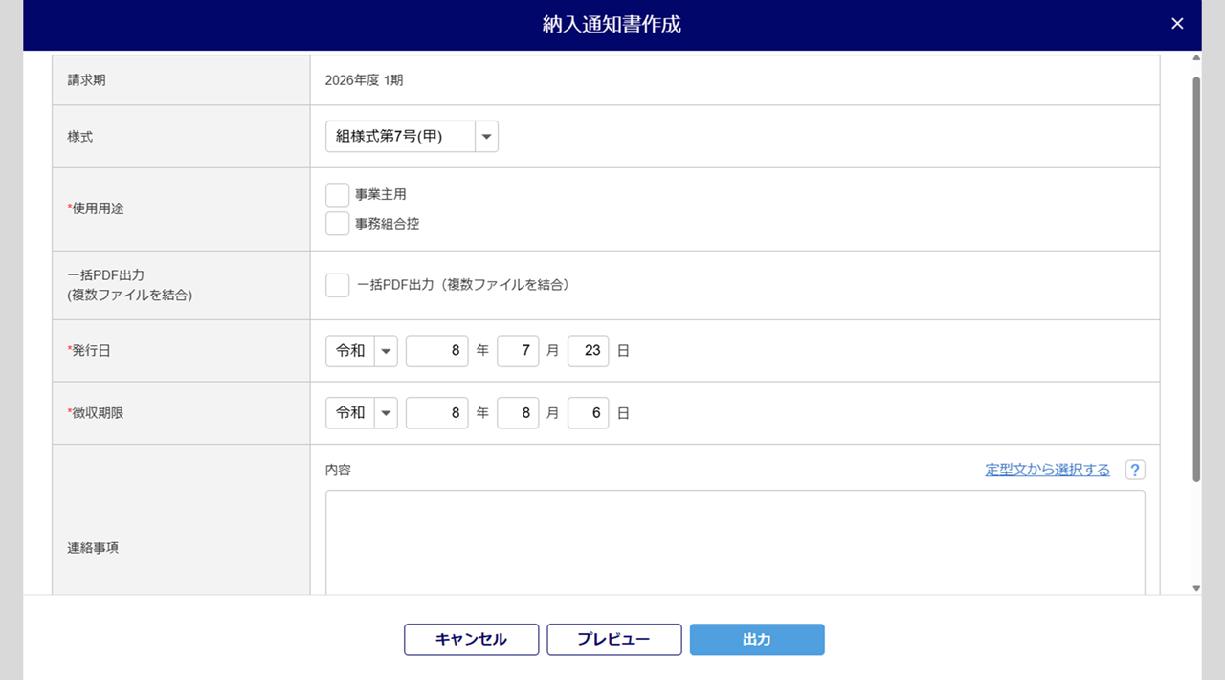Enable 一括PDF出力（複数ファイルを結合）checkbox

point(337,285)
